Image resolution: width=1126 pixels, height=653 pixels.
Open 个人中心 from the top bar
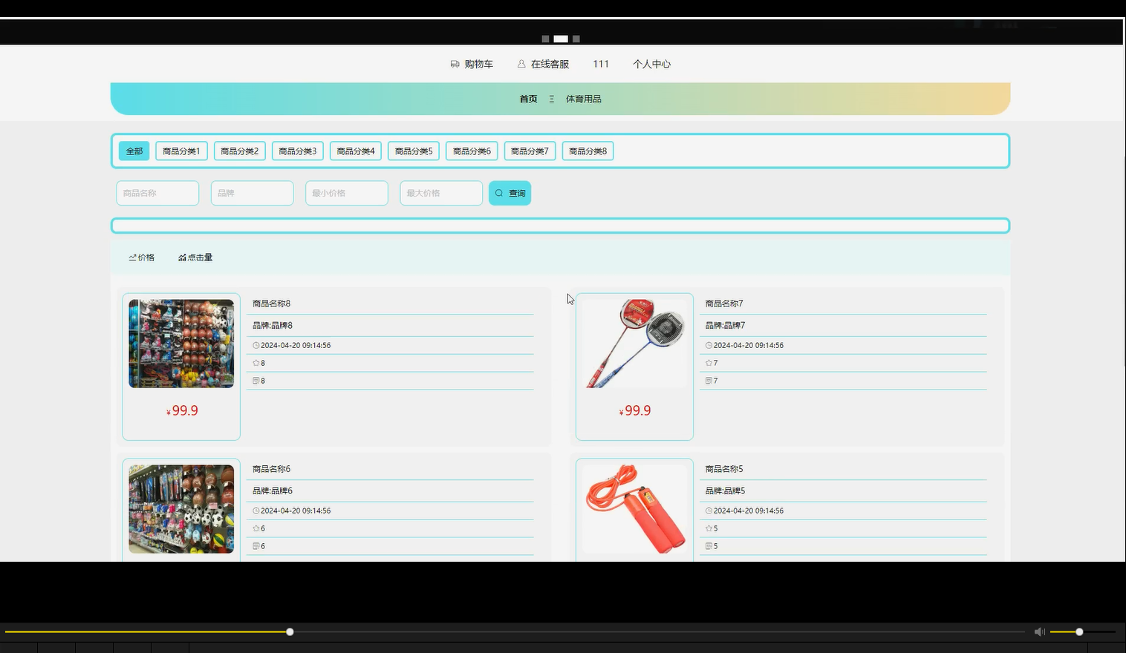click(x=651, y=64)
